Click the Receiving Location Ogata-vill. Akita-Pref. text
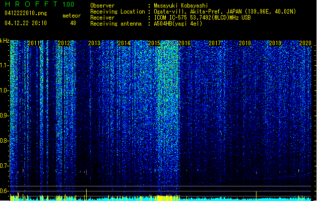Image resolution: width=317 pixels, height=201 pixels. (x=225, y=12)
